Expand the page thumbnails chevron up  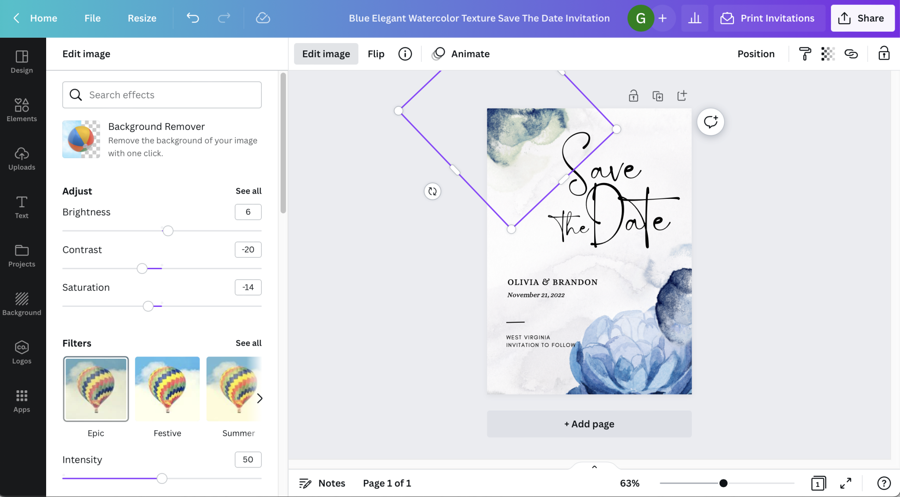pyautogui.click(x=594, y=467)
